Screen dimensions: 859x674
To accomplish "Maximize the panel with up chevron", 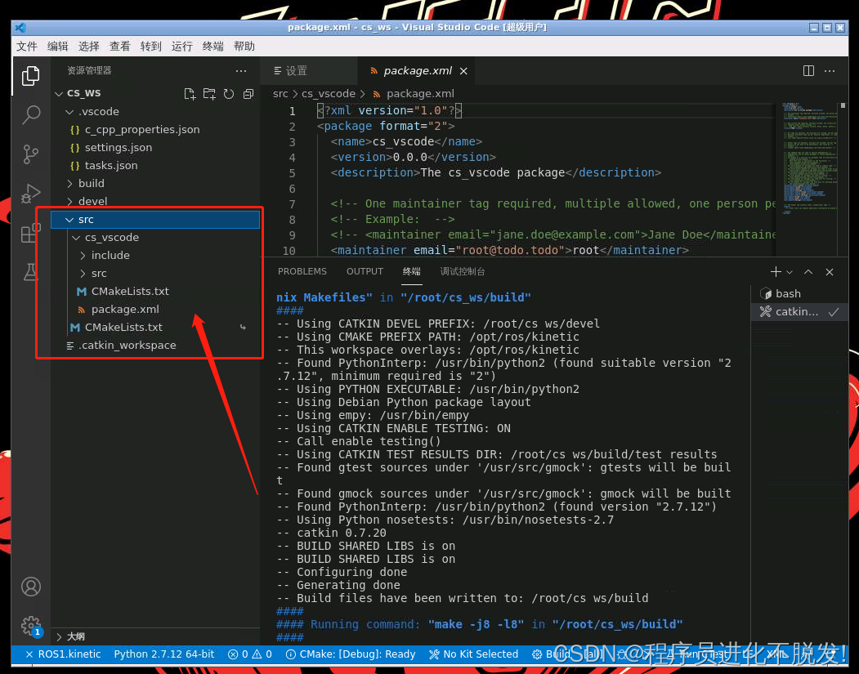I will [x=808, y=271].
